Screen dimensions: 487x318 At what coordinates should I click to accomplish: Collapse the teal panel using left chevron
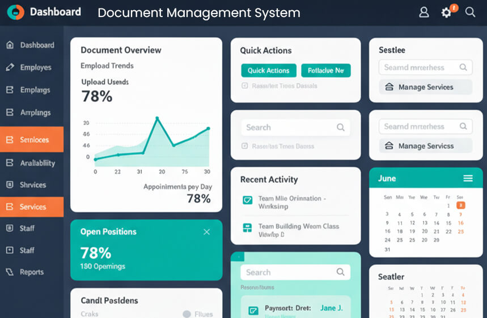239,257
